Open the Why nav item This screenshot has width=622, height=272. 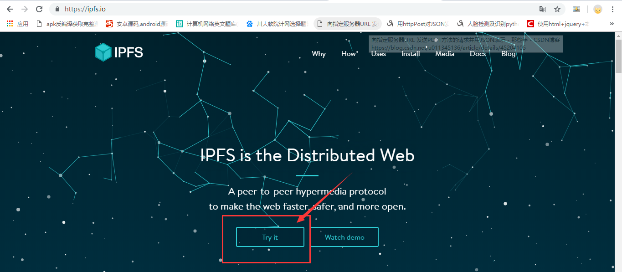pos(319,54)
